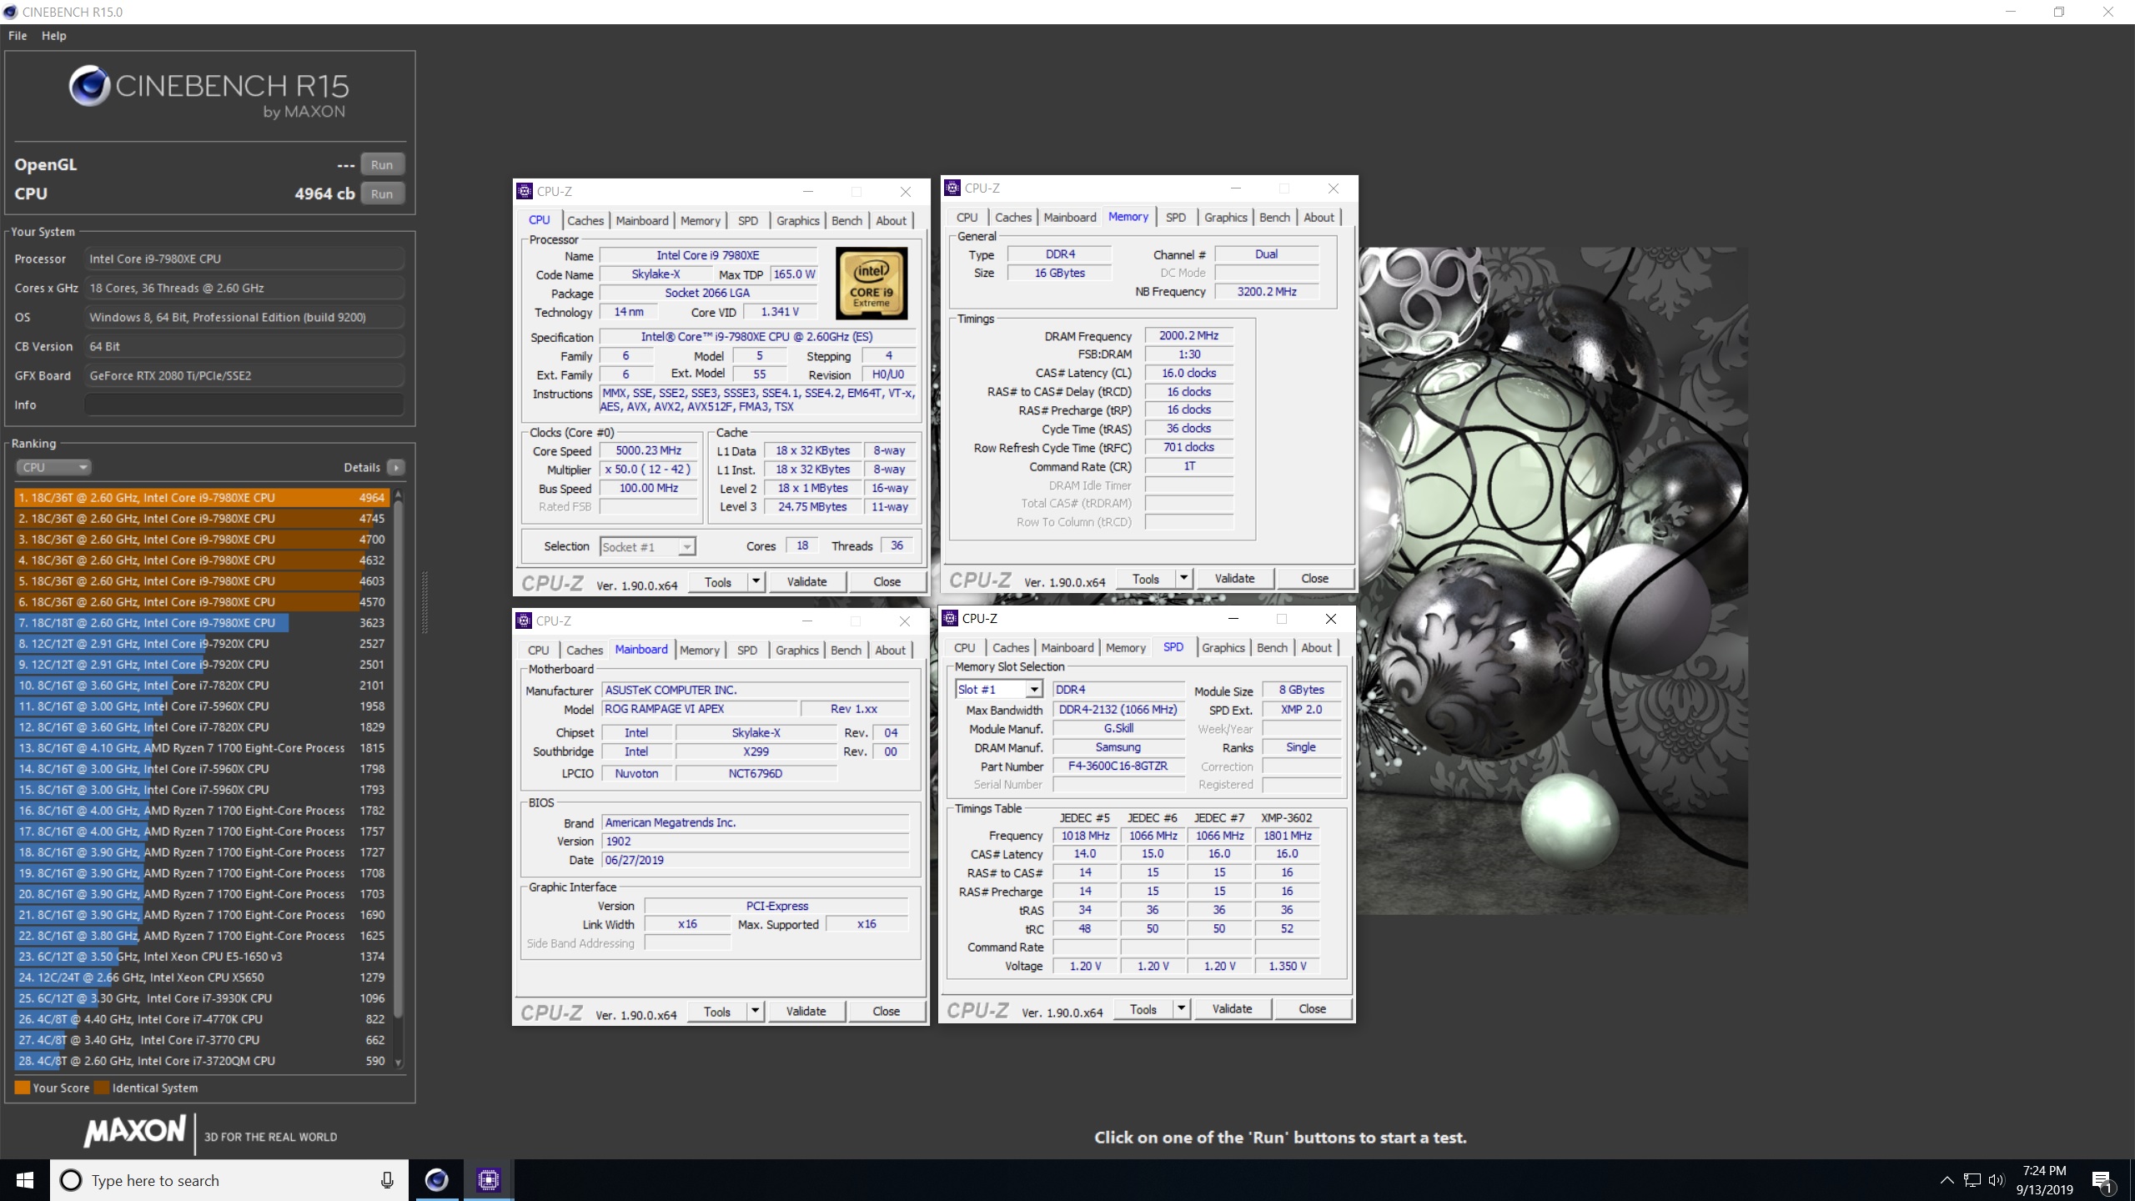Click Tools button in CPU-Z CPU window
Screen dimensions: 2135x1201
718,582
